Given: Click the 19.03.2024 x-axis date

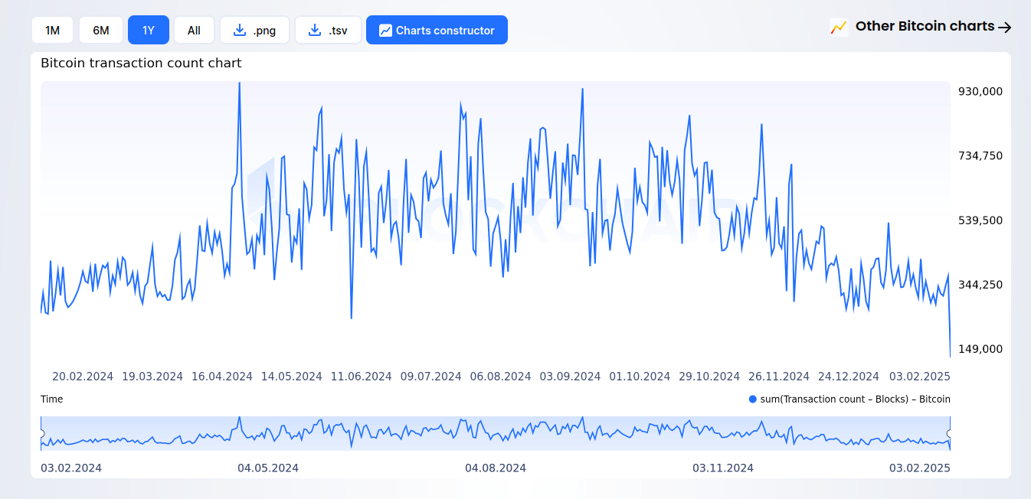Looking at the screenshot, I should tap(152, 377).
